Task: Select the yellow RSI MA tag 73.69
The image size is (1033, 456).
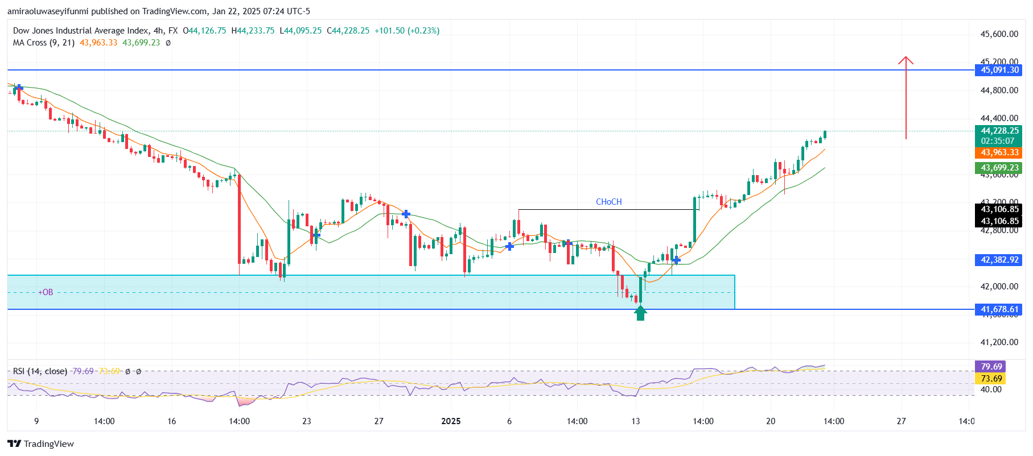Action: click(x=991, y=379)
